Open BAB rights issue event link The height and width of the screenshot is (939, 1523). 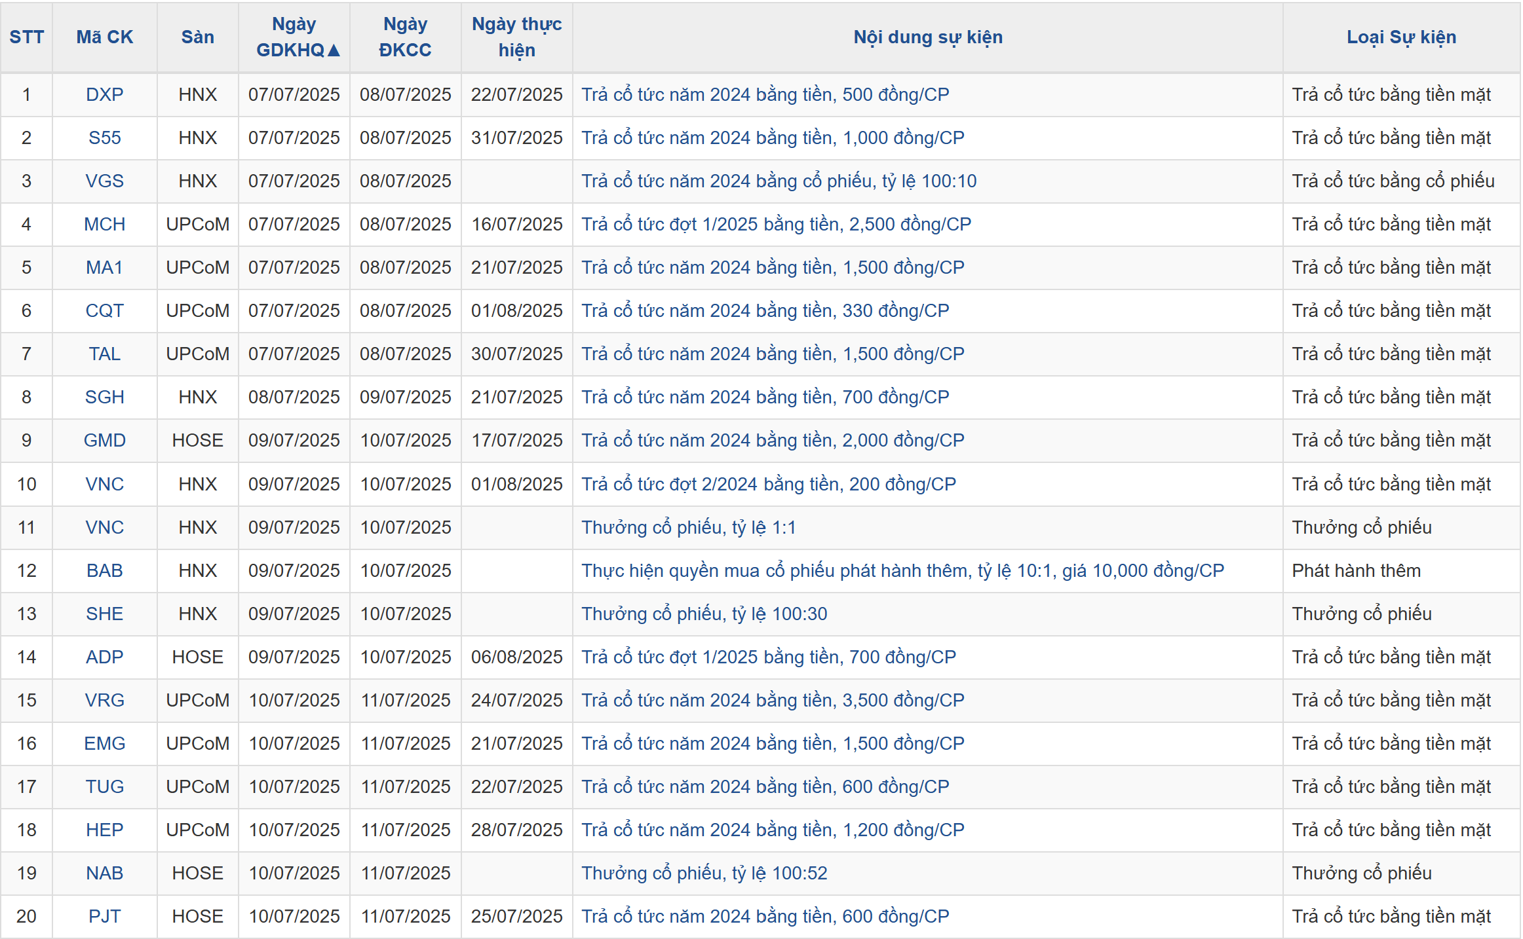[903, 571]
